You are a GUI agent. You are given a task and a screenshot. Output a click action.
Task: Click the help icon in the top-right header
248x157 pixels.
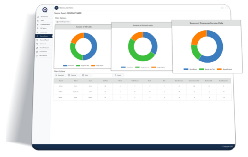(x=222, y=8)
